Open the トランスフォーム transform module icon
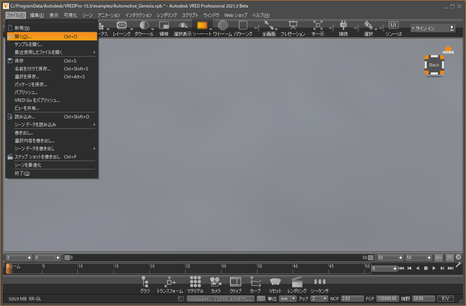This screenshot has height=306, width=466. click(170, 282)
